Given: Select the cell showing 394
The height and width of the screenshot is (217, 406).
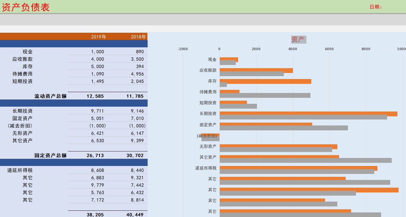Looking at the screenshot, I should click(x=140, y=66).
